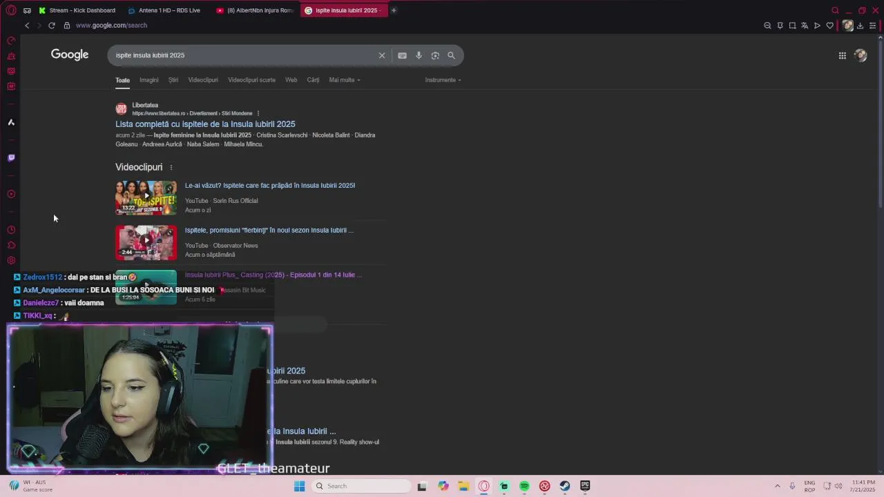Play the Observator News video thumbnail
Screen dimensions: 884x497
[146, 242]
